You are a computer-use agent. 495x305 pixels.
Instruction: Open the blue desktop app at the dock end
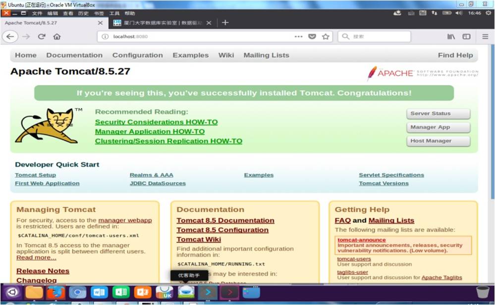251,292
